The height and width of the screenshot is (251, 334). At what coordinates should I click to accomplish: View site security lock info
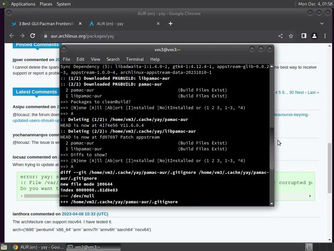point(46,36)
